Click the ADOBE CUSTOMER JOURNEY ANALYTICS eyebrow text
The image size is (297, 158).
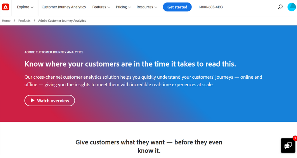pyautogui.click(x=54, y=52)
